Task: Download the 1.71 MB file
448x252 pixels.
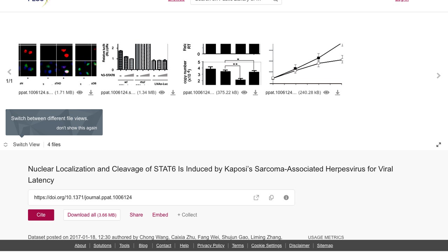Action: pos(91,92)
